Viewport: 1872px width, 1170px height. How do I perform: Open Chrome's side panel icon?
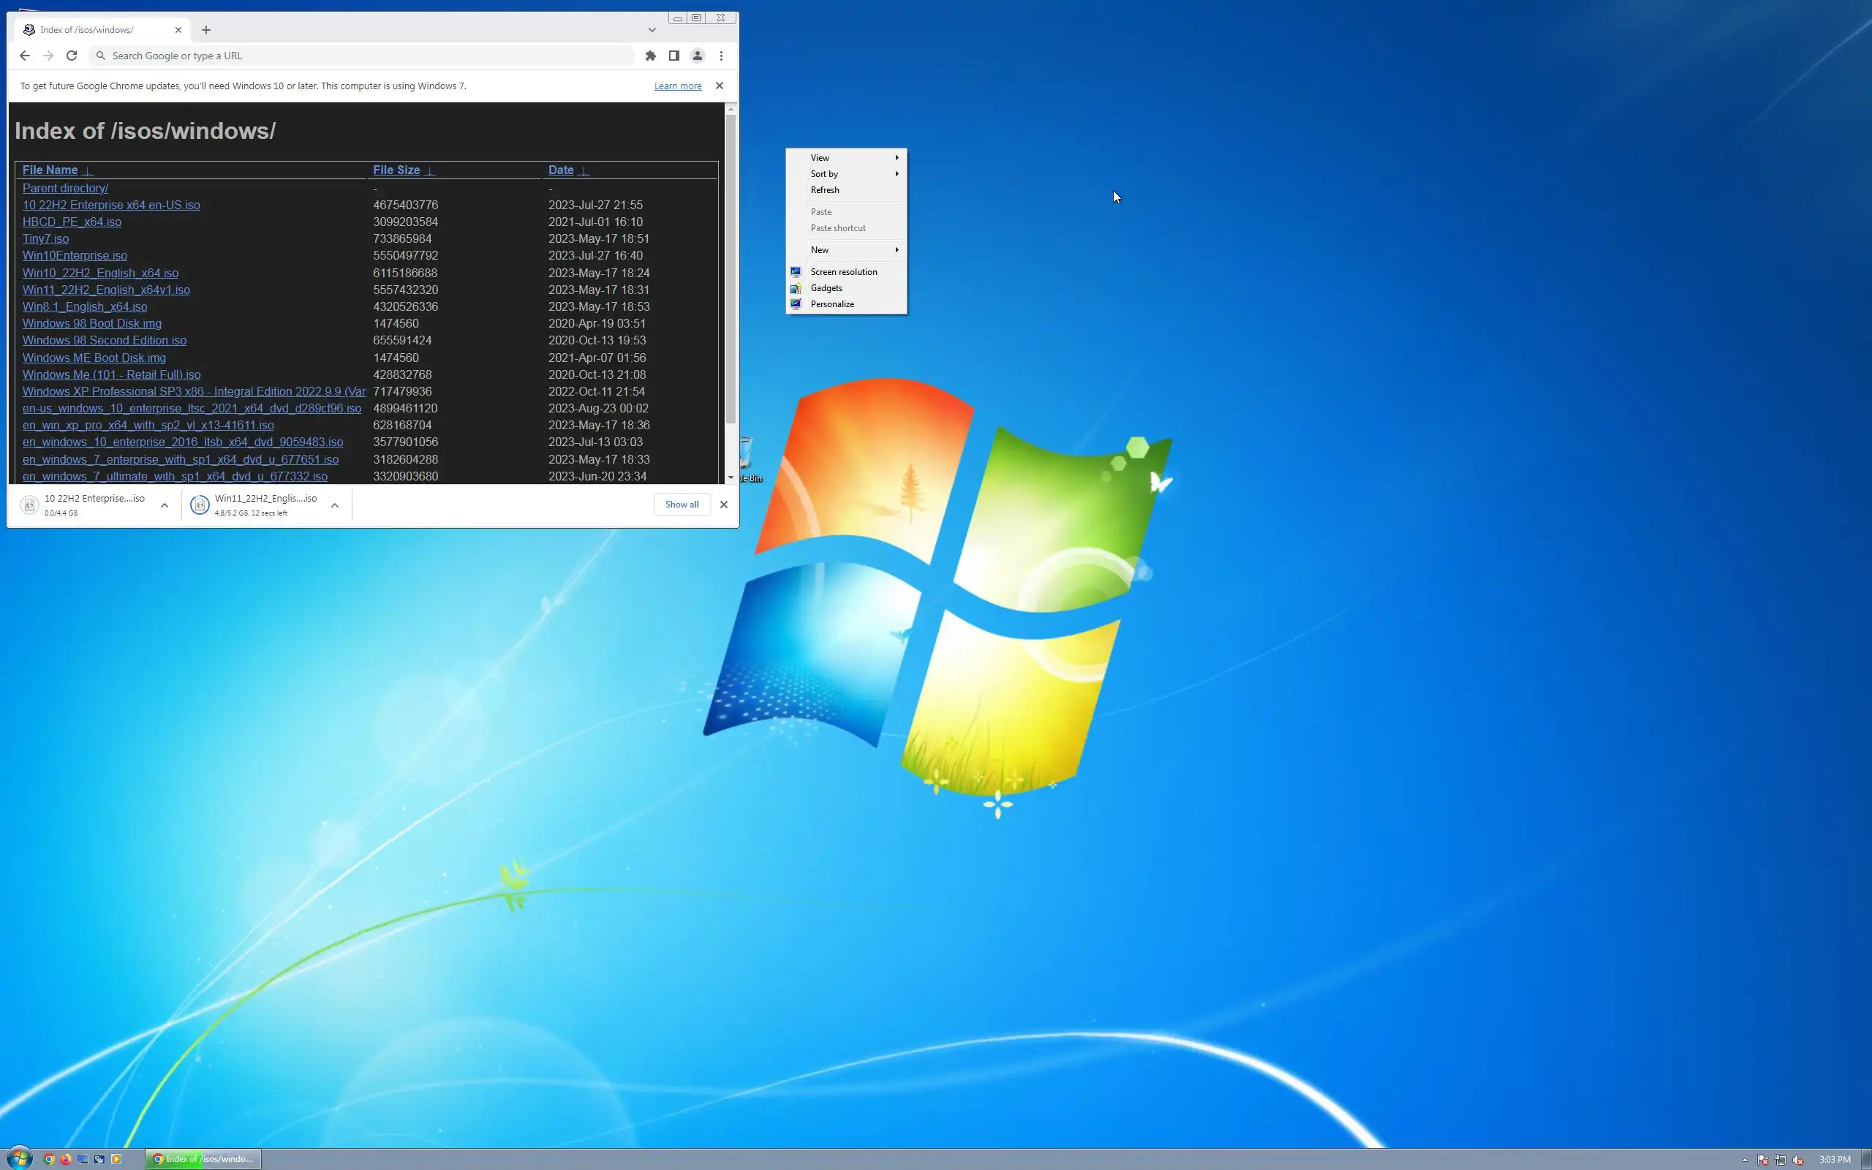coord(673,56)
